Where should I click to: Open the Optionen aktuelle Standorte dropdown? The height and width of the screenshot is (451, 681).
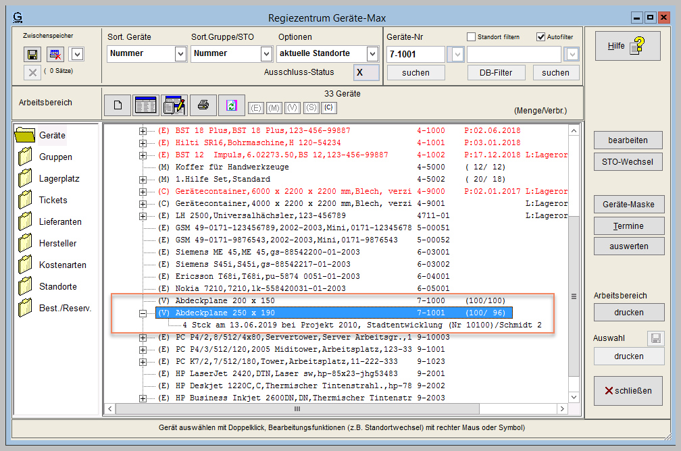pyautogui.click(x=372, y=54)
